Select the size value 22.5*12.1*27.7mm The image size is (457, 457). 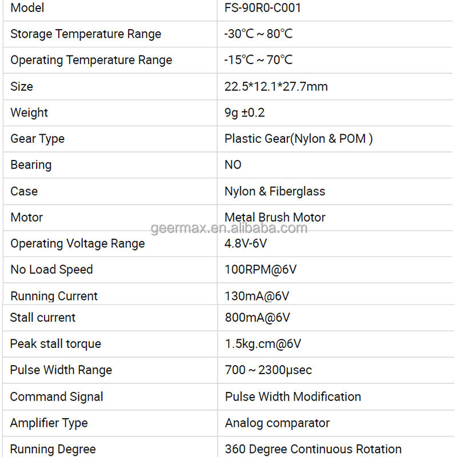(276, 87)
